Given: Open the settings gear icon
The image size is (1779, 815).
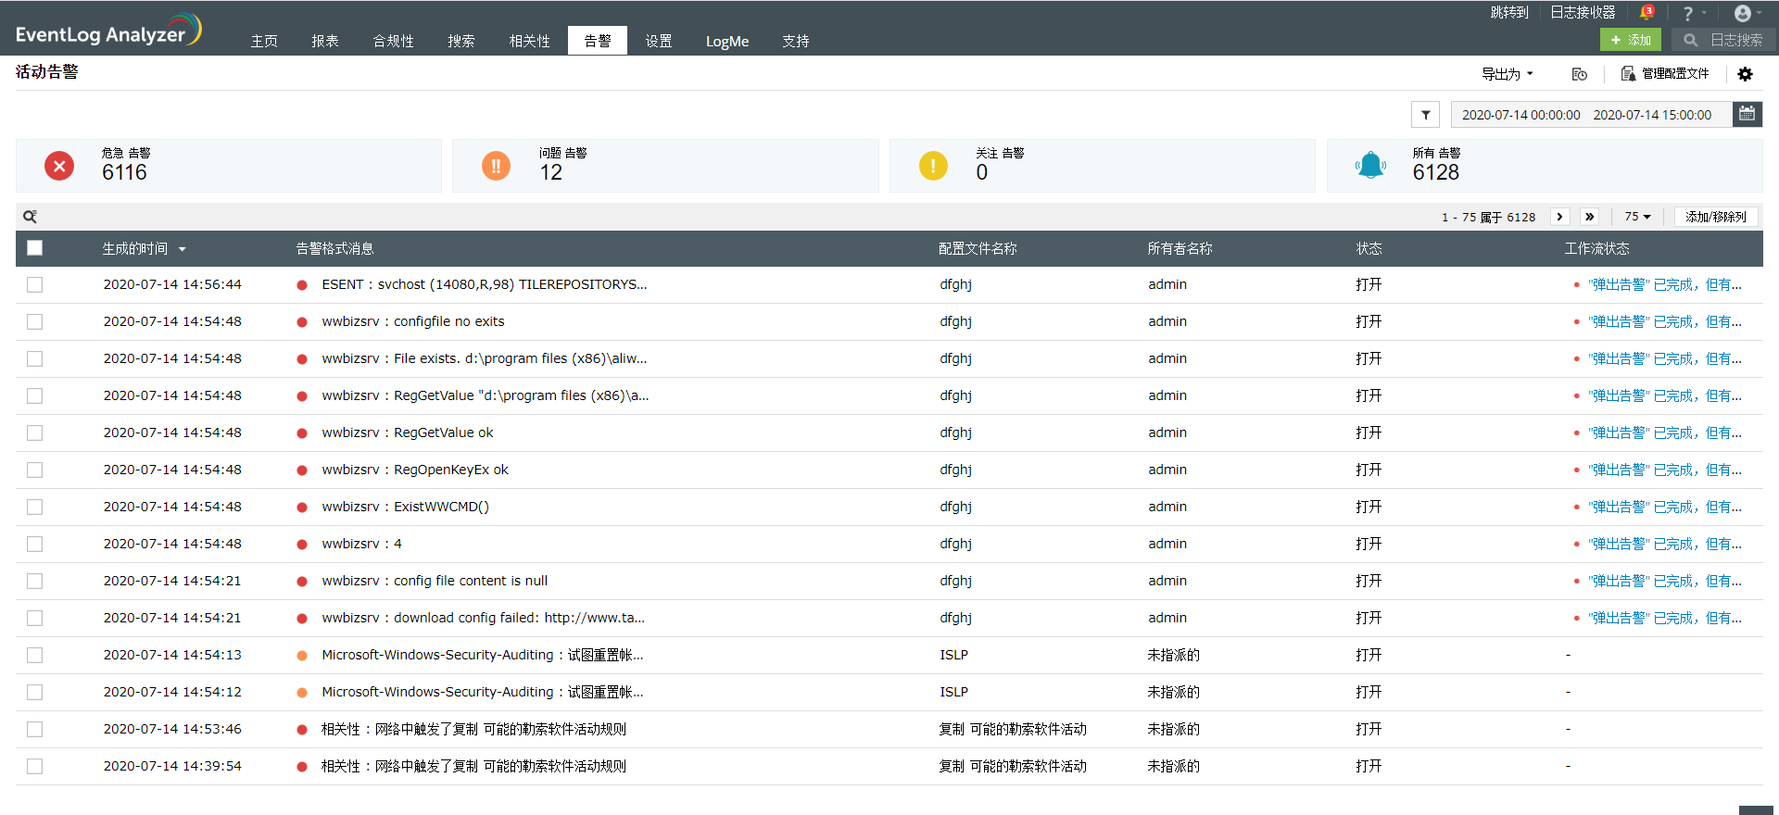Looking at the screenshot, I should point(1745,74).
